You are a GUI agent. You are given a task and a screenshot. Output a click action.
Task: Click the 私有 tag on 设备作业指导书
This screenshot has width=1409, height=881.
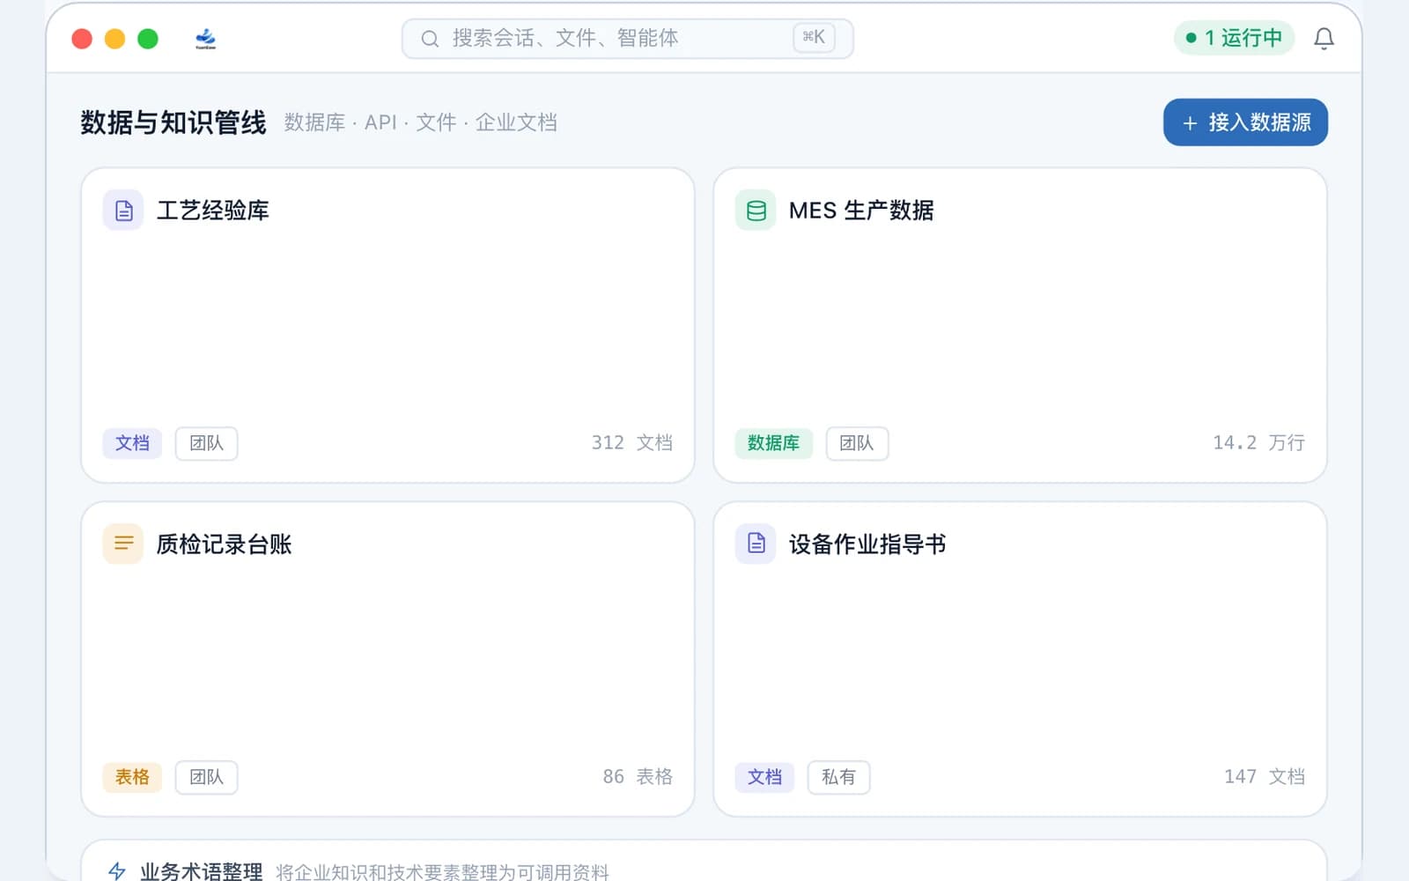(x=838, y=777)
